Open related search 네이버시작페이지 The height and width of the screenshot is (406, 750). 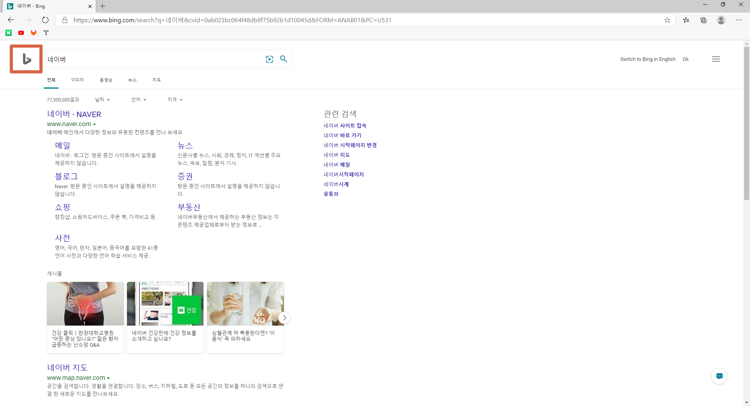coord(344,175)
